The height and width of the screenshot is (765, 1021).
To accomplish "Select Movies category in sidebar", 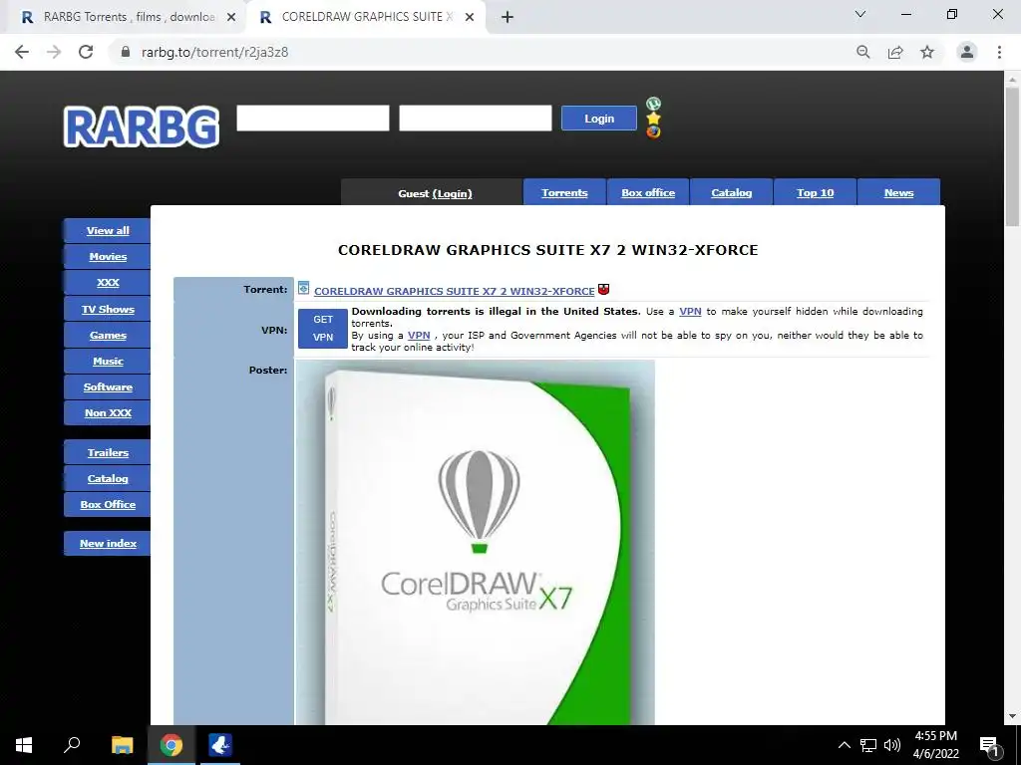I will (108, 257).
